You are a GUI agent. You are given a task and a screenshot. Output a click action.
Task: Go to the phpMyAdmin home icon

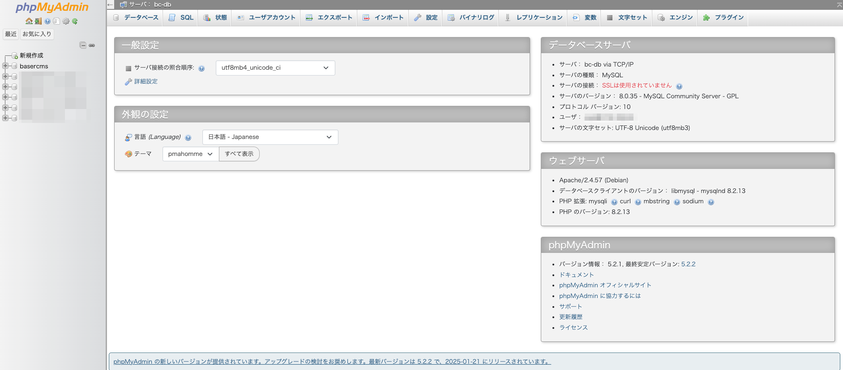tap(29, 21)
